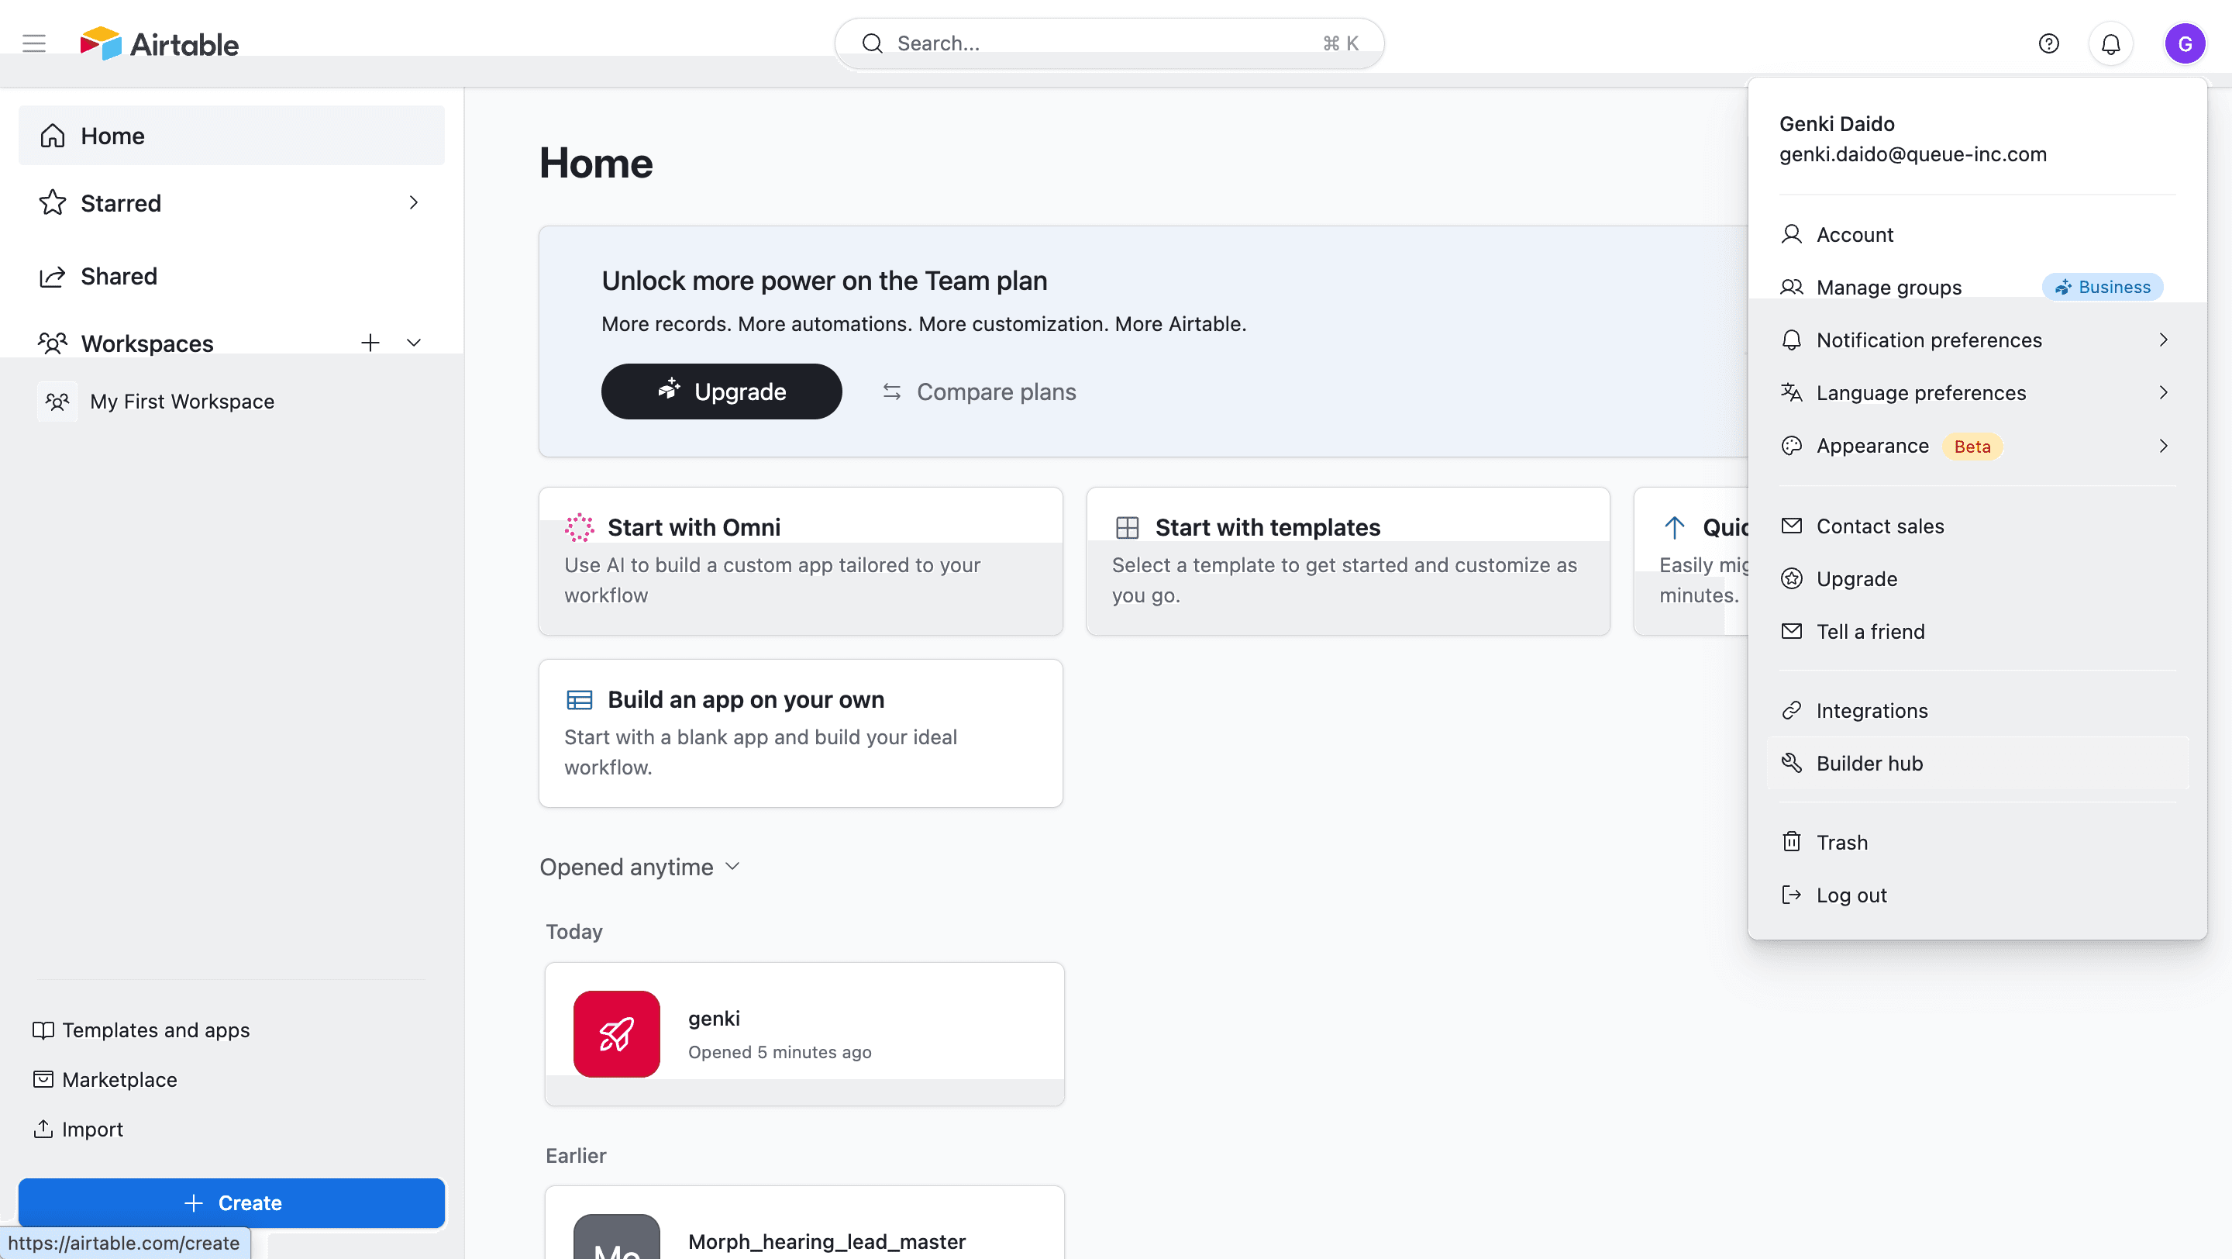The width and height of the screenshot is (2232, 1259).
Task: Collapse the Workspaces list chevron
Action: pyautogui.click(x=413, y=342)
